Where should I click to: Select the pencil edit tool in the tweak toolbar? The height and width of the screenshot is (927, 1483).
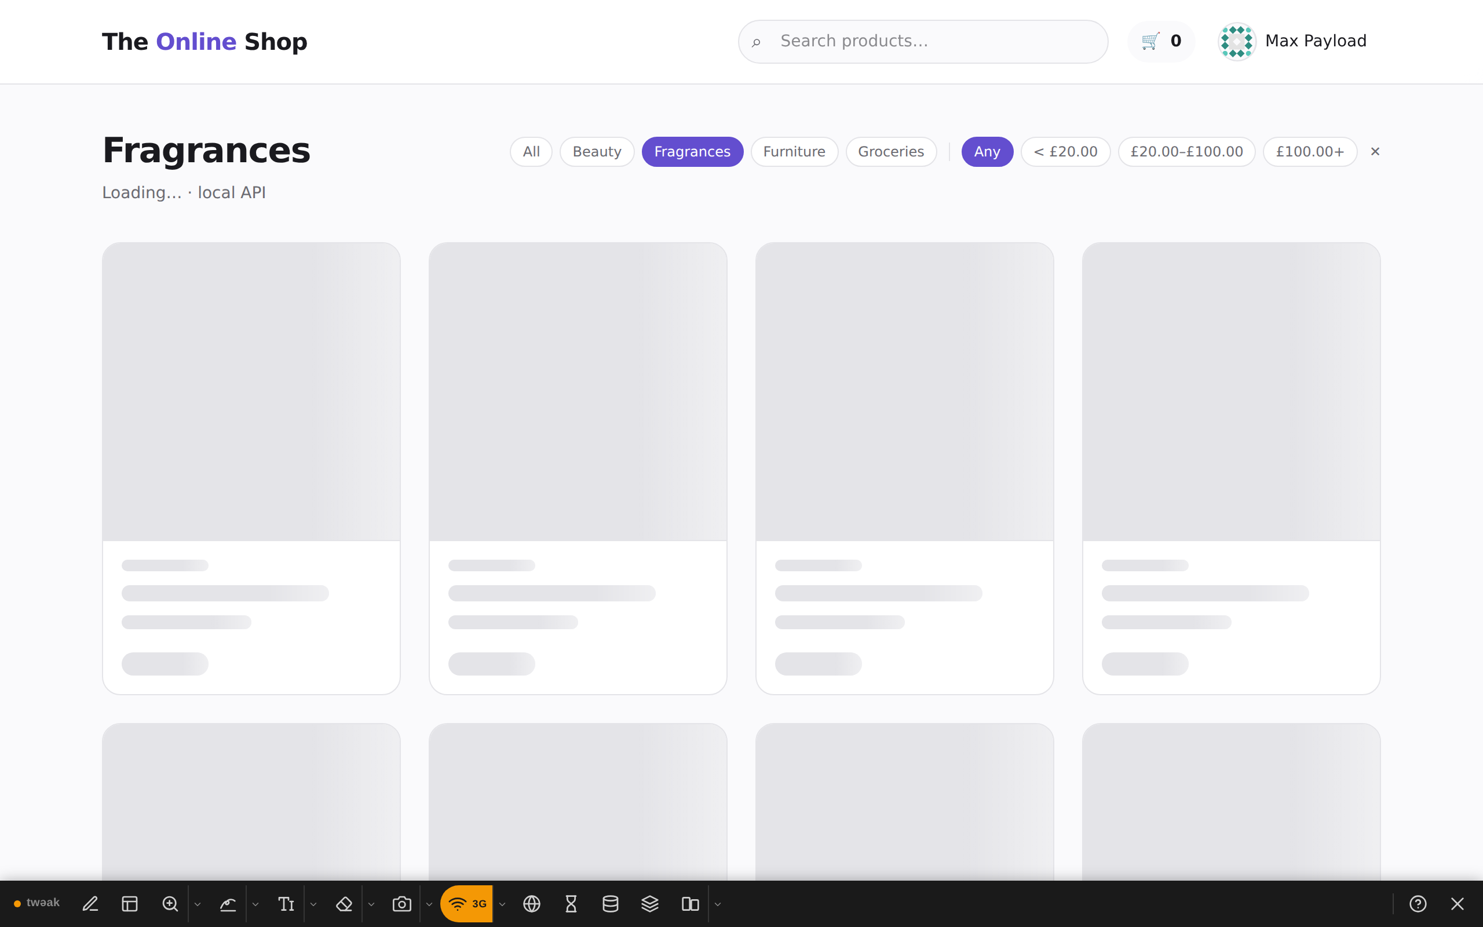click(x=90, y=904)
